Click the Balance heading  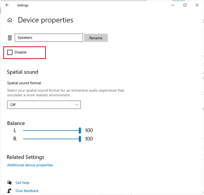point(16,123)
